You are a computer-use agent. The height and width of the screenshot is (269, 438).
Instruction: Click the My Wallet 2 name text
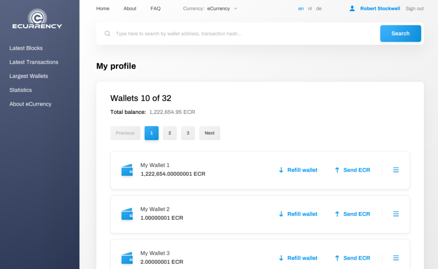coord(155,209)
